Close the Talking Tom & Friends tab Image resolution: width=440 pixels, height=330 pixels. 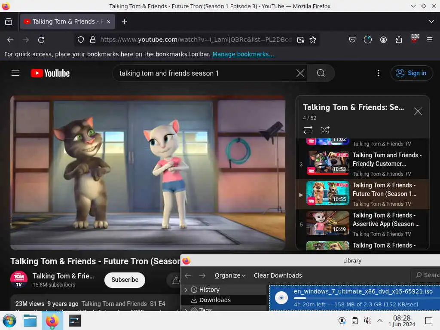pos(108,21)
